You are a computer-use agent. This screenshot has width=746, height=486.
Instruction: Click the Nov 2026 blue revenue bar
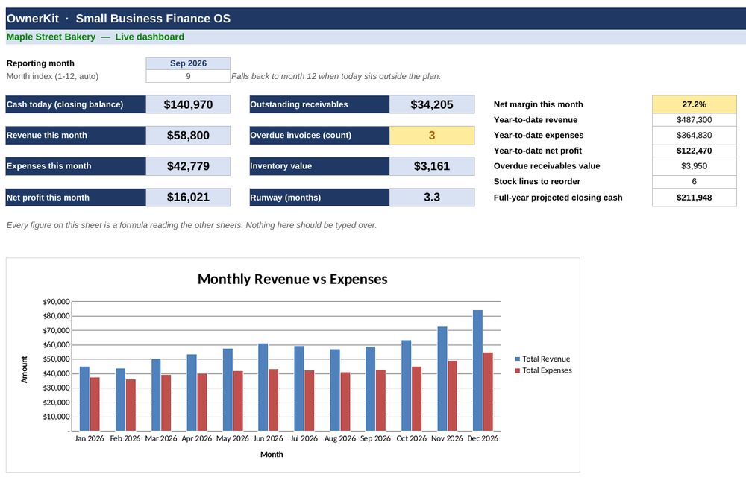[442, 379]
